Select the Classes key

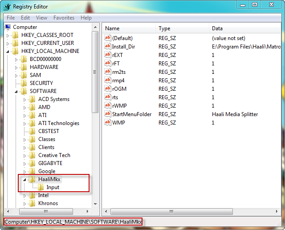coord(47,139)
